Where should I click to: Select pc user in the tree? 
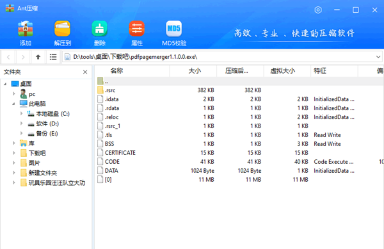click(28, 94)
